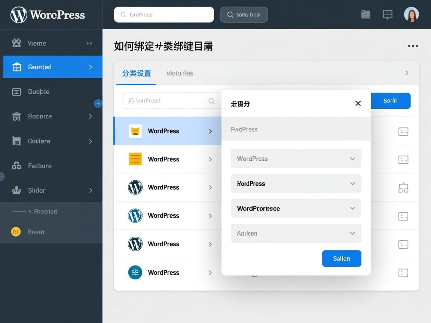Click the hierarchy icon in third row
The width and height of the screenshot is (431, 323).
point(403,188)
